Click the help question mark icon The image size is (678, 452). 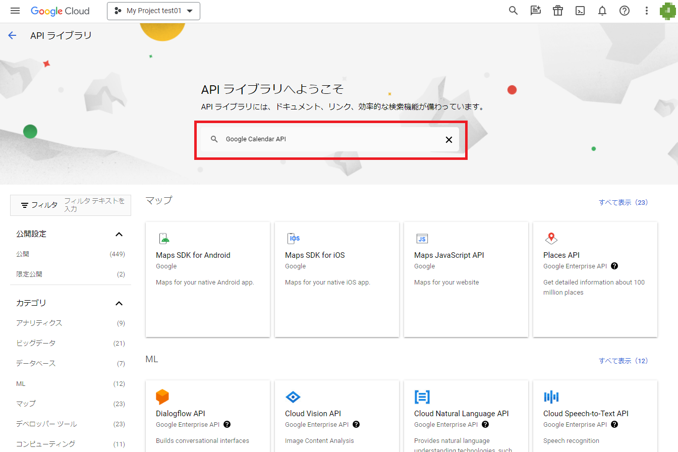[x=625, y=11]
